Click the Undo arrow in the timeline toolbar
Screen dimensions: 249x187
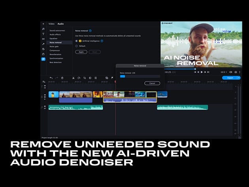point(51,78)
